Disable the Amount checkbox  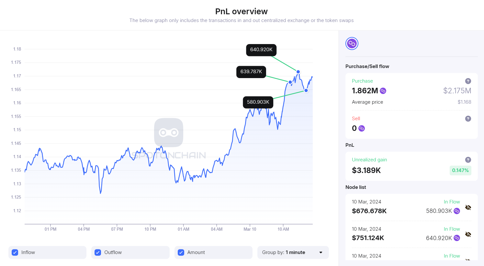click(x=181, y=252)
